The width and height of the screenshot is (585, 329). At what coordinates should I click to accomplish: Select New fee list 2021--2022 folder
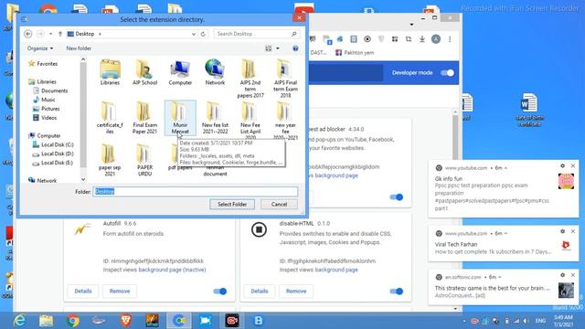(215, 118)
